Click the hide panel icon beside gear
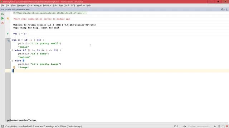This screenshot has height=128, width=229. pyautogui.click(x=227, y=10)
